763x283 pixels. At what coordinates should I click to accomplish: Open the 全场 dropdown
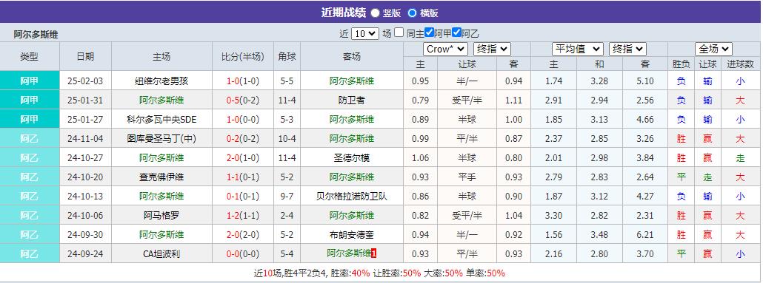pyautogui.click(x=714, y=49)
